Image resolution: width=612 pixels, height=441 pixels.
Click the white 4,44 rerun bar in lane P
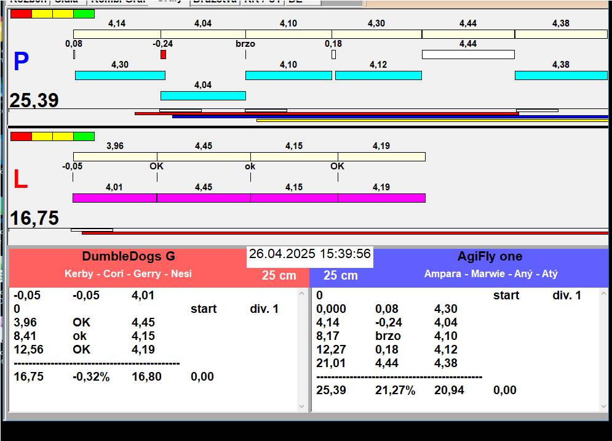pos(468,54)
